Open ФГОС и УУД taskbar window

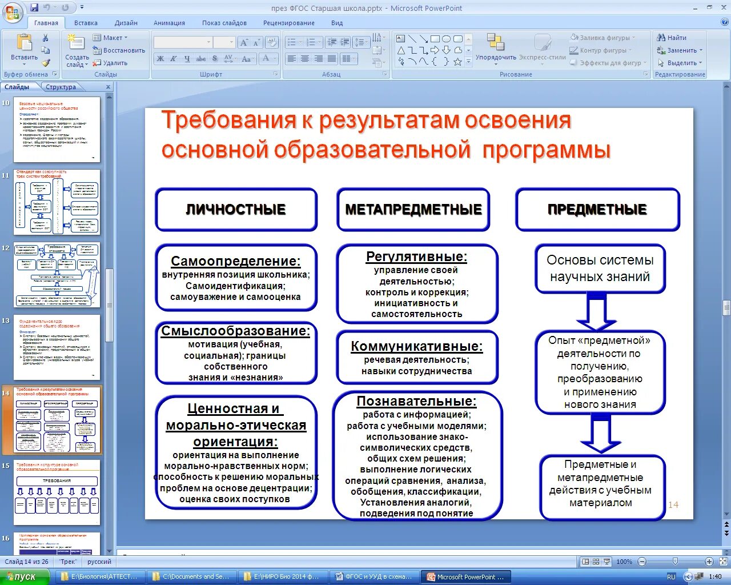click(x=373, y=576)
